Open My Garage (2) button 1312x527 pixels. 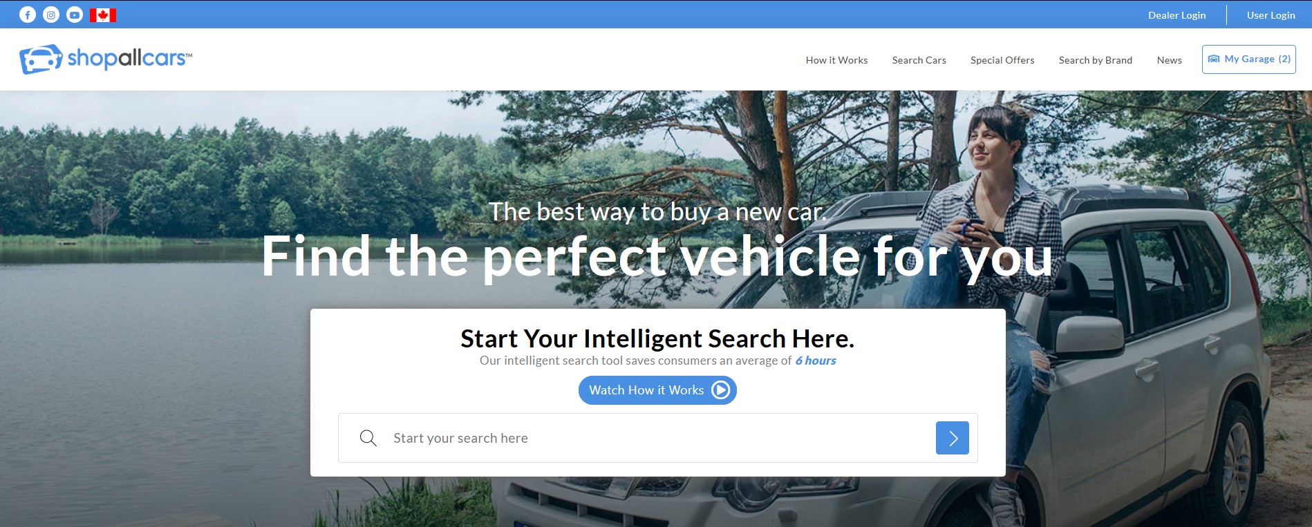(1248, 59)
